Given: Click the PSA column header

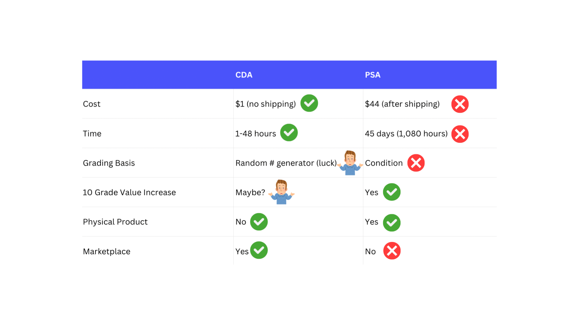Looking at the screenshot, I should (x=373, y=75).
